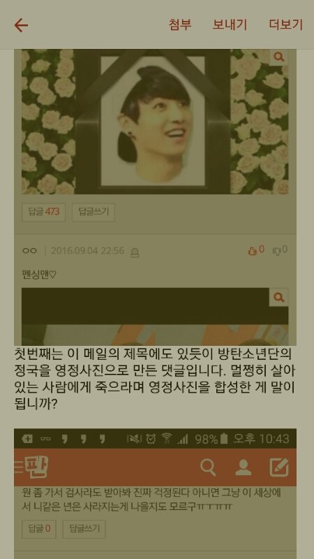Click 답글쓰기 under the portrait image
Image resolution: width=314 pixels, height=559 pixels.
tap(94, 212)
